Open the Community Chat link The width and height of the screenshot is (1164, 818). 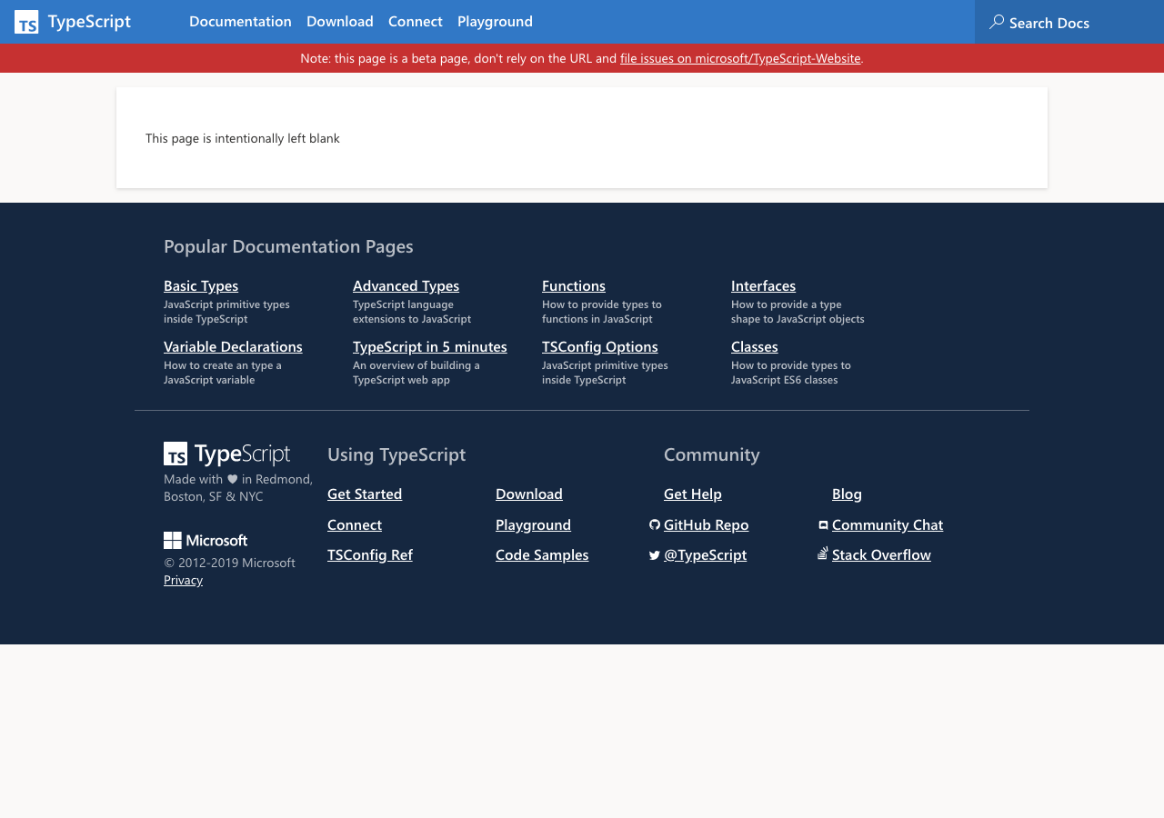(x=888, y=524)
